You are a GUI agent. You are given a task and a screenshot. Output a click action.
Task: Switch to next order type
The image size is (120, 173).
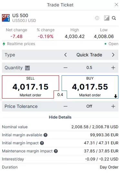[113, 55]
